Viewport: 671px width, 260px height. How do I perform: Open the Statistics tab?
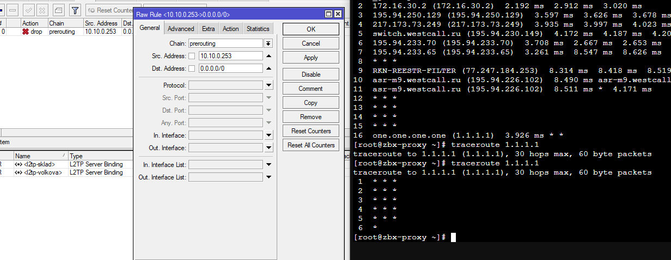[258, 29]
